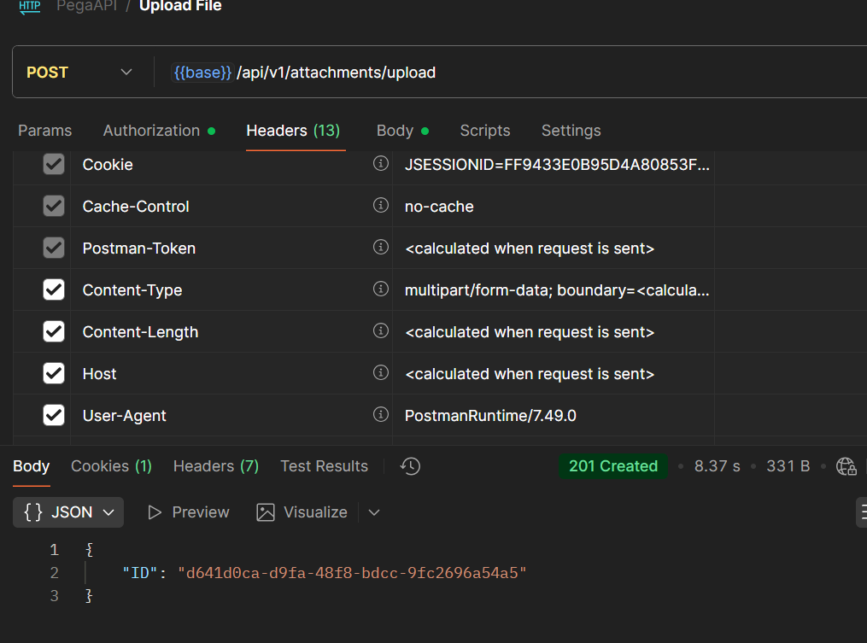Open the dropdown arrow next to Visualize
Screen dimensions: 867x643
374,512
